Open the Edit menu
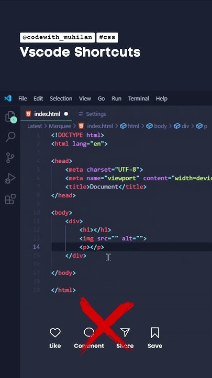Image resolution: width=212 pixels, height=378 pixels. (38, 98)
